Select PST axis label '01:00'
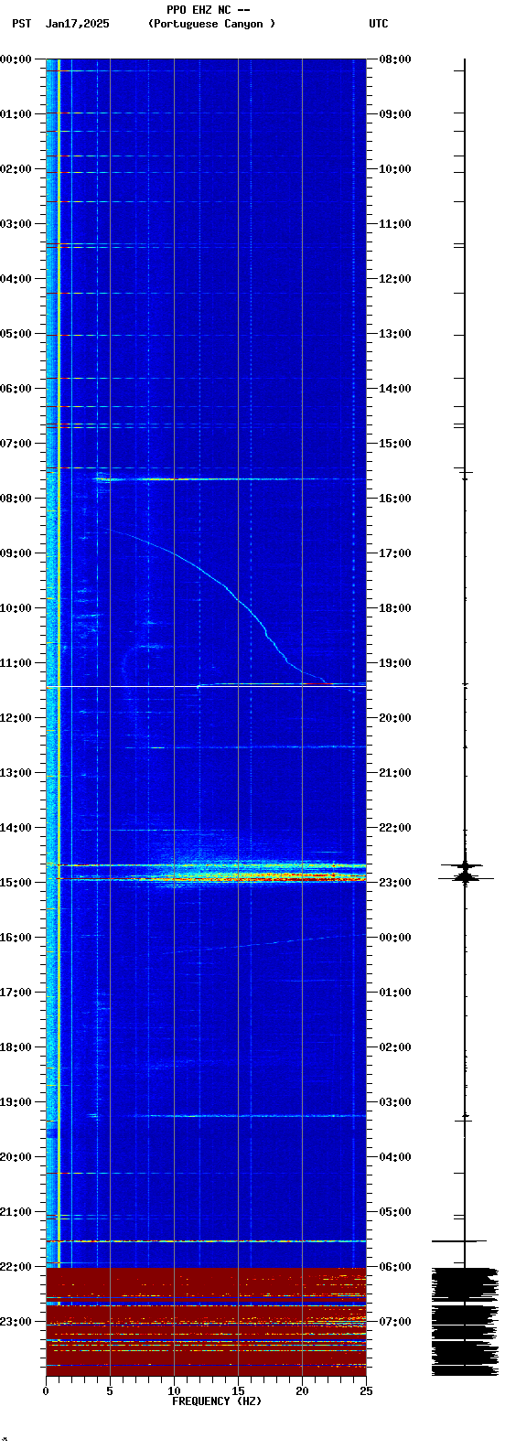This screenshot has width=505, height=1449. point(16,114)
